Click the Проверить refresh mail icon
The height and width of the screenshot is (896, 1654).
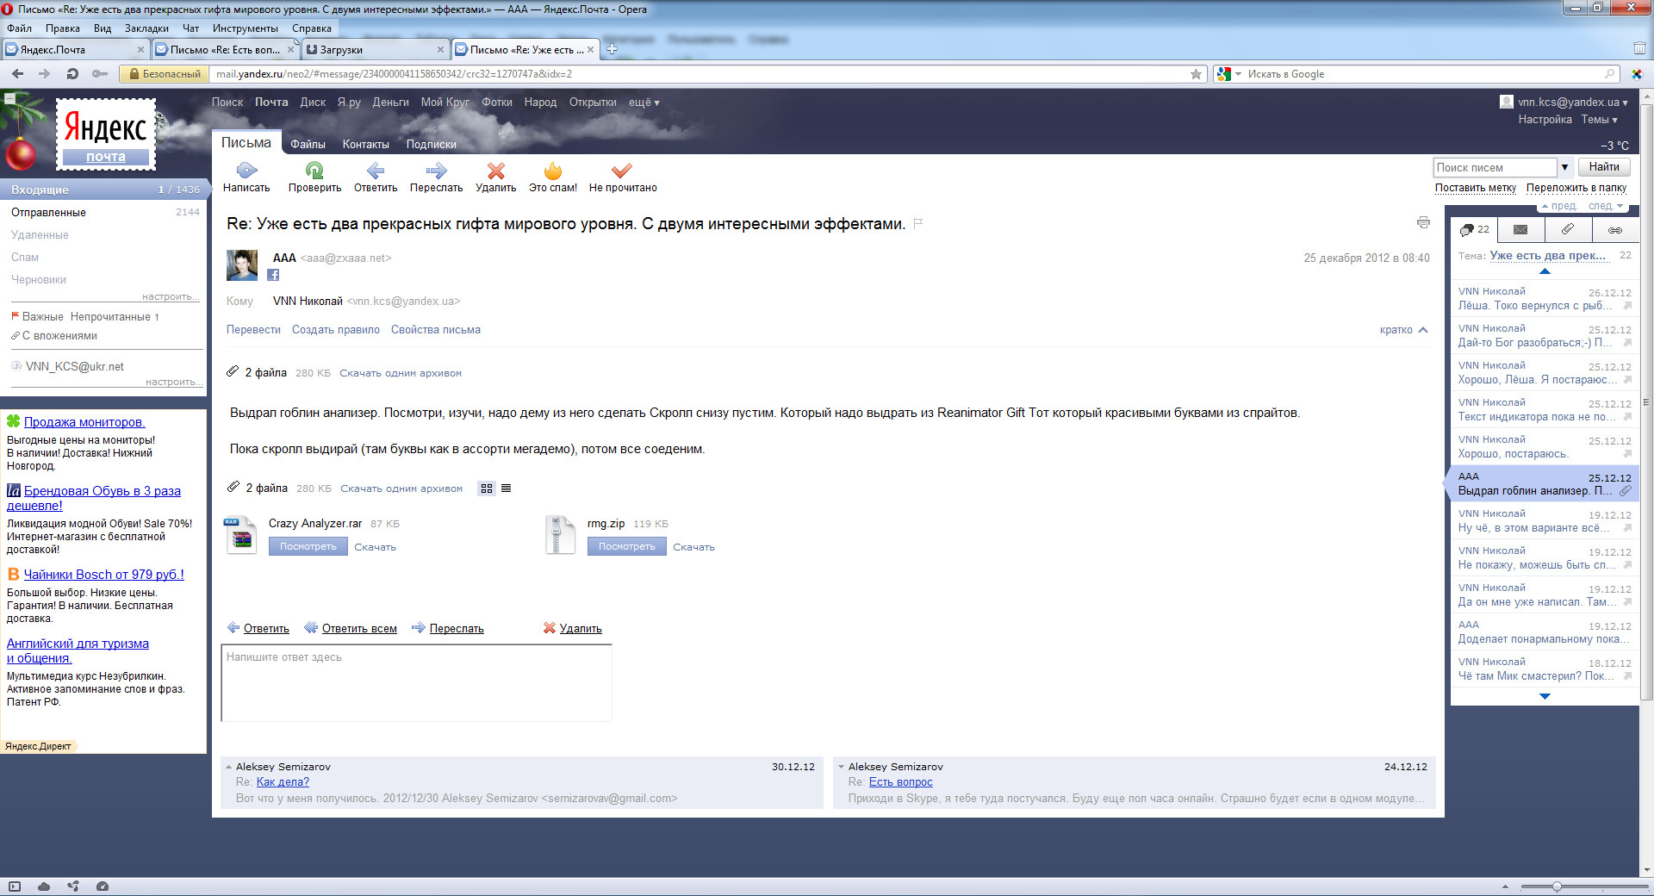click(314, 171)
